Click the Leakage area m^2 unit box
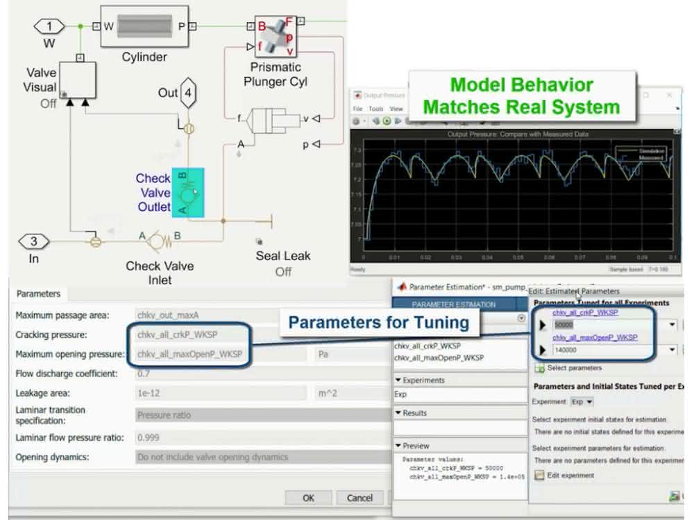The height and width of the screenshot is (520, 694). pyautogui.click(x=353, y=393)
